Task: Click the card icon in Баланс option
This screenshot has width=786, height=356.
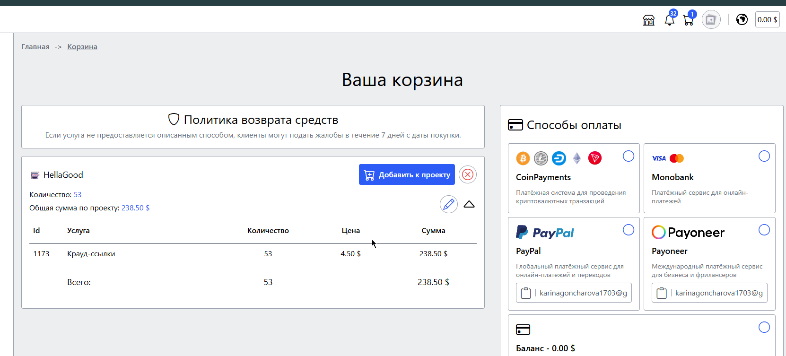Action: coord(523,330)
